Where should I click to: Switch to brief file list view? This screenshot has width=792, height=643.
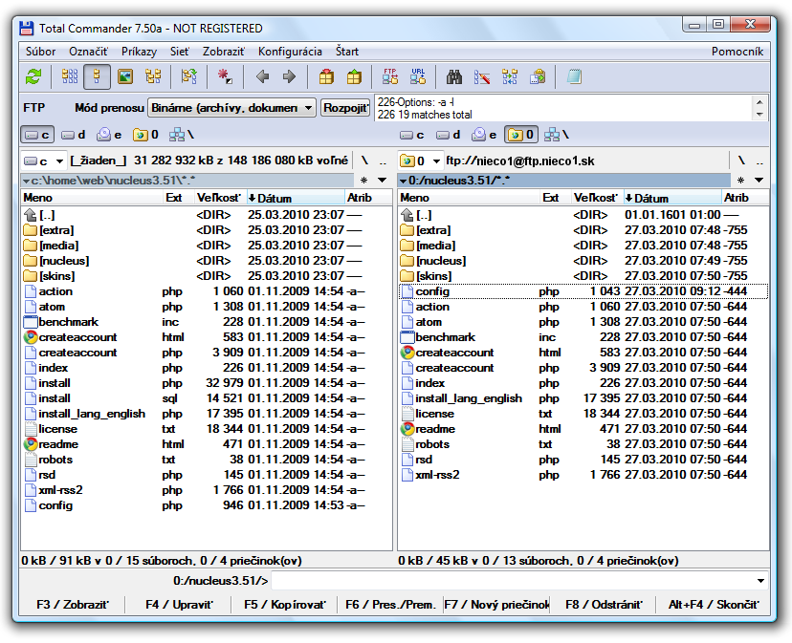pos(70,76)
